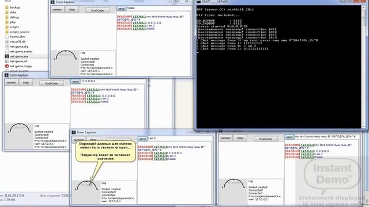Viewport: 369px width, 207px height.
Task: Focus the message field containing 111111111
Action: coord(113,81)
